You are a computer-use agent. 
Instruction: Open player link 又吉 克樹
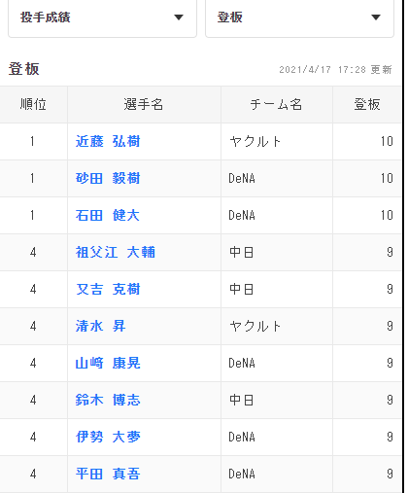coord(108,289)
